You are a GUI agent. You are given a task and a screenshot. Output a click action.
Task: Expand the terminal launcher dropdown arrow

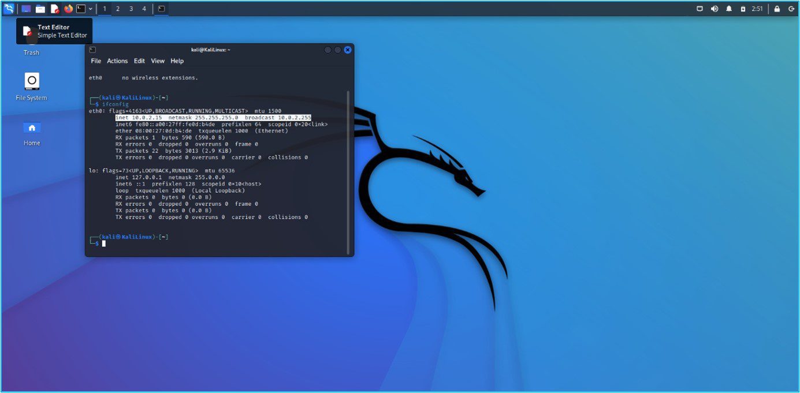point(91,9)
